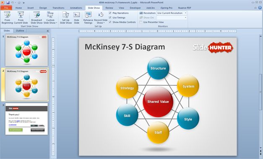Click scrollbar down arrow in editor
This screenshot has height=159, width=263.
click(x=260, y=148)
